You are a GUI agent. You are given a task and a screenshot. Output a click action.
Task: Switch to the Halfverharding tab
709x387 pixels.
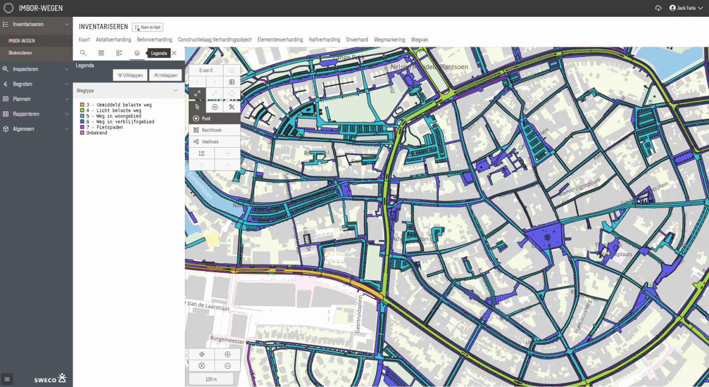[324, 39]
